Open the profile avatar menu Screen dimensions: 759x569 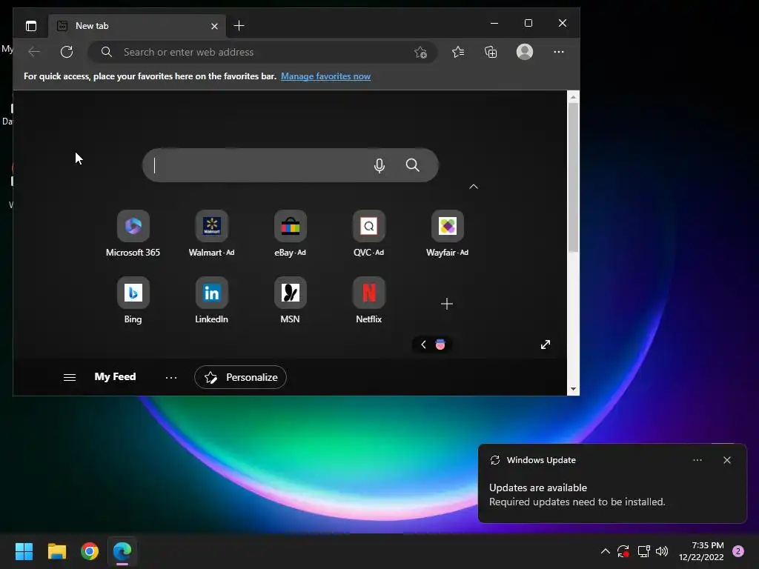click(x=525, y=52)
